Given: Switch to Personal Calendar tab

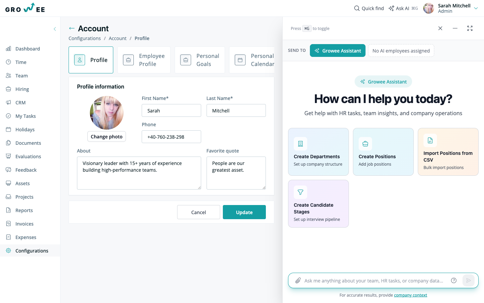Looking at the screenshot, I should point(252,60).
